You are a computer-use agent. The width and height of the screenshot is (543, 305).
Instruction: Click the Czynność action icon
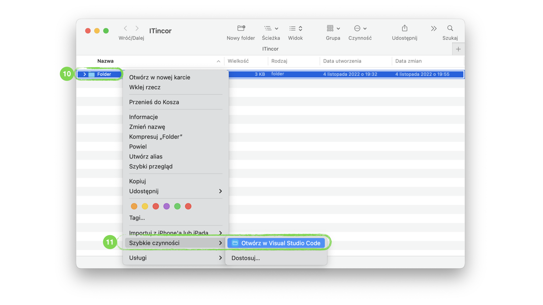click(x=357, y=28)
